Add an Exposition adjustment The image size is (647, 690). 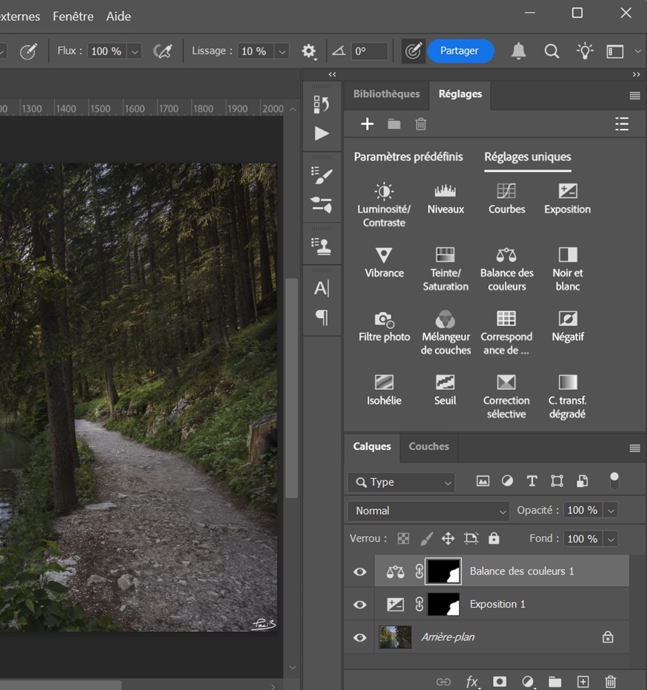[568, 198]
